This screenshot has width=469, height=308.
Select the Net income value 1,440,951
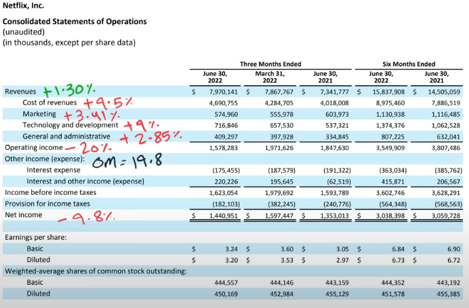point(223,216)
